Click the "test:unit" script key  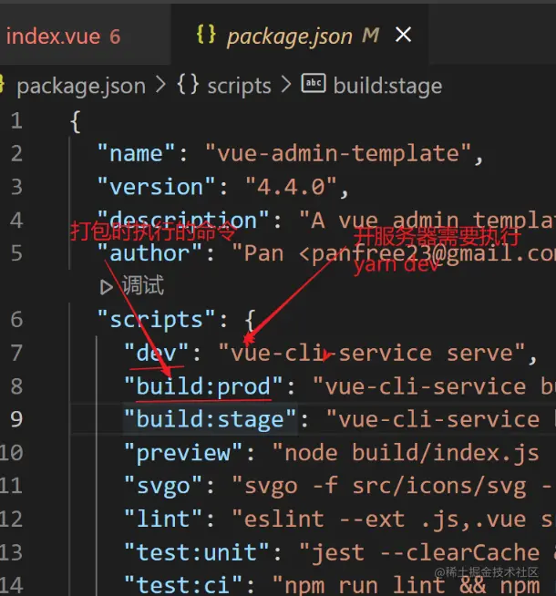pos(197,552)
